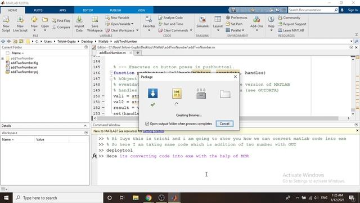Open the Add-Ons menu
The width and height of the screenshot is (360, 203).
pos(256,24)
